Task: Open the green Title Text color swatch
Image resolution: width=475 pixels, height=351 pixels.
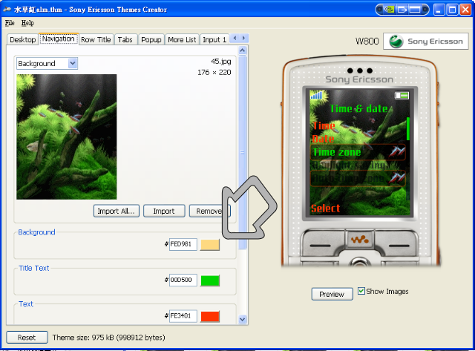Action: (210, 281)
